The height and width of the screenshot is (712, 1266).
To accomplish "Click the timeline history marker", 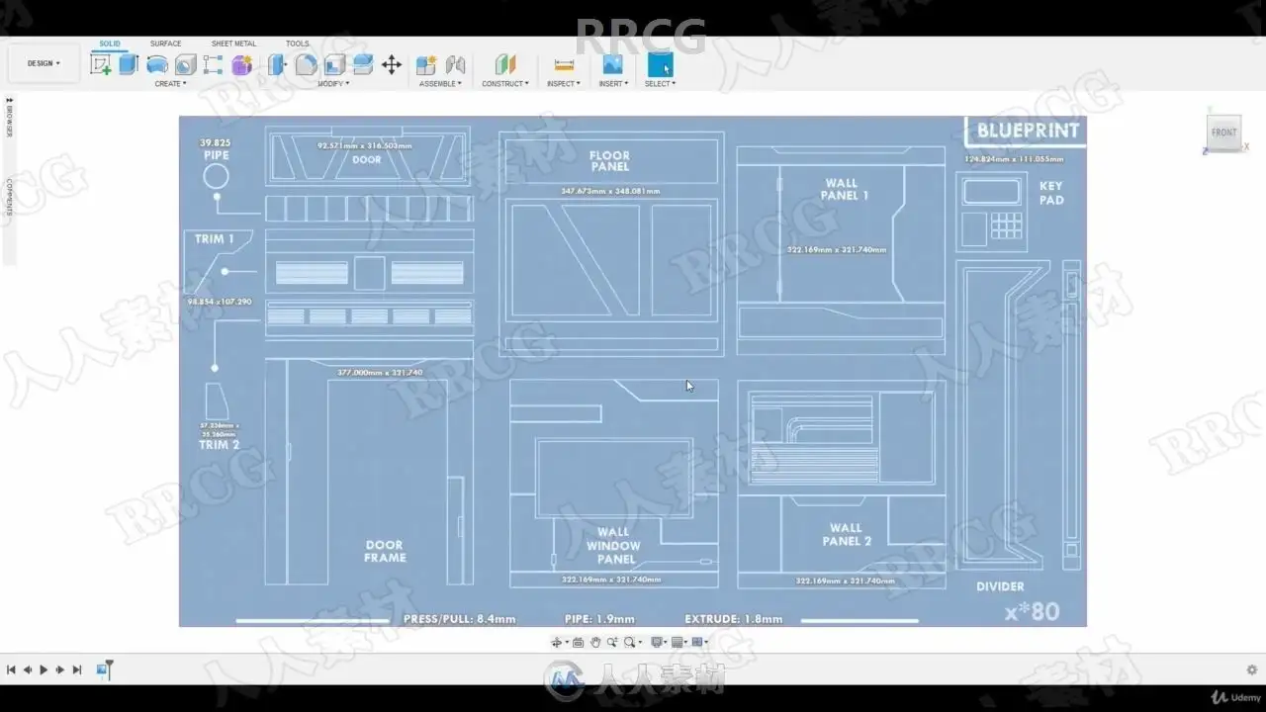I will tap(110, 668).
